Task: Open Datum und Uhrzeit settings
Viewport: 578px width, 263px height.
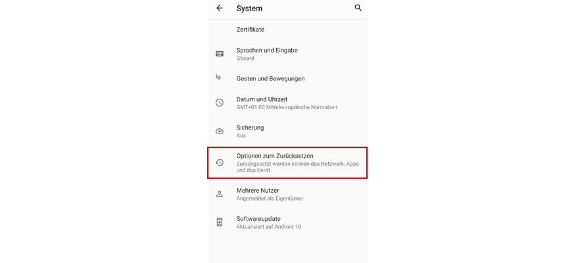Action: pyautogui.click(x=262, y=99)
